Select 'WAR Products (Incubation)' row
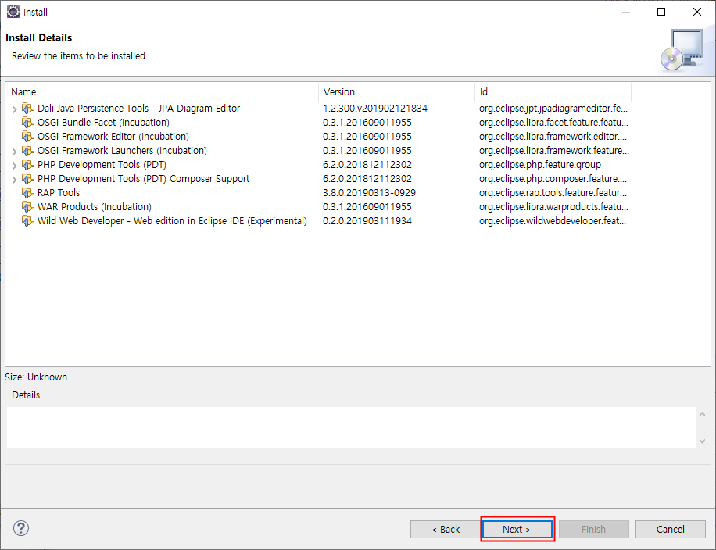The height and width of the screenshot is (550, 716). click(95, 207)
